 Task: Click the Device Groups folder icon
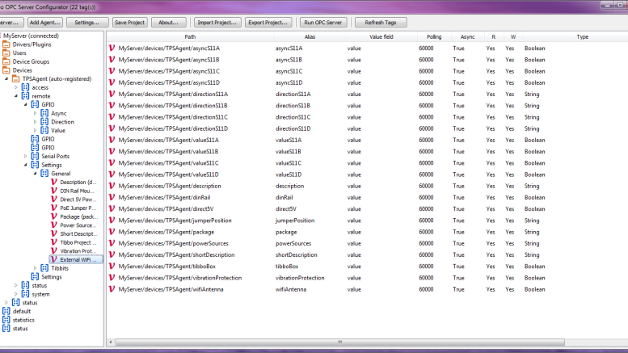coord(6,61)
